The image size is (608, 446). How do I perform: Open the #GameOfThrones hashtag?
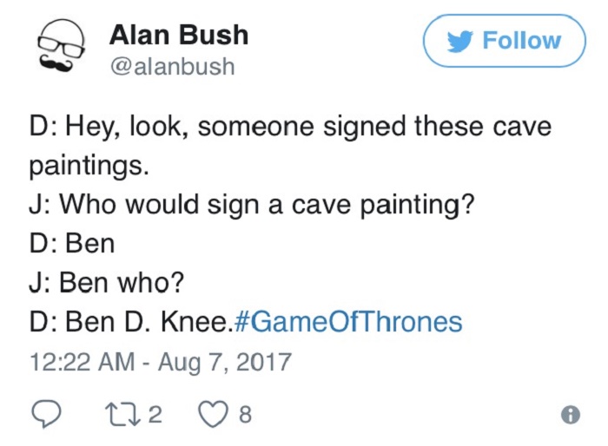(348, 323)
